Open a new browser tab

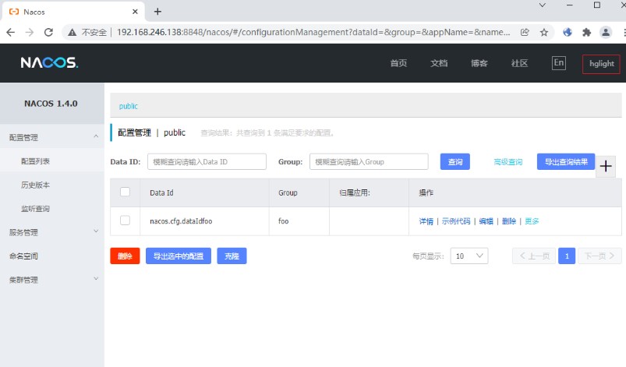[157, 12]
